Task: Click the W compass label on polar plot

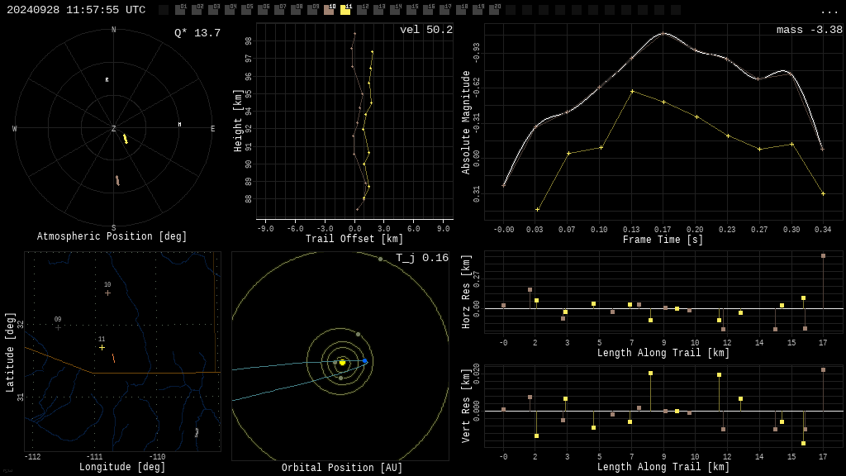Action: [x=15, y=128]
